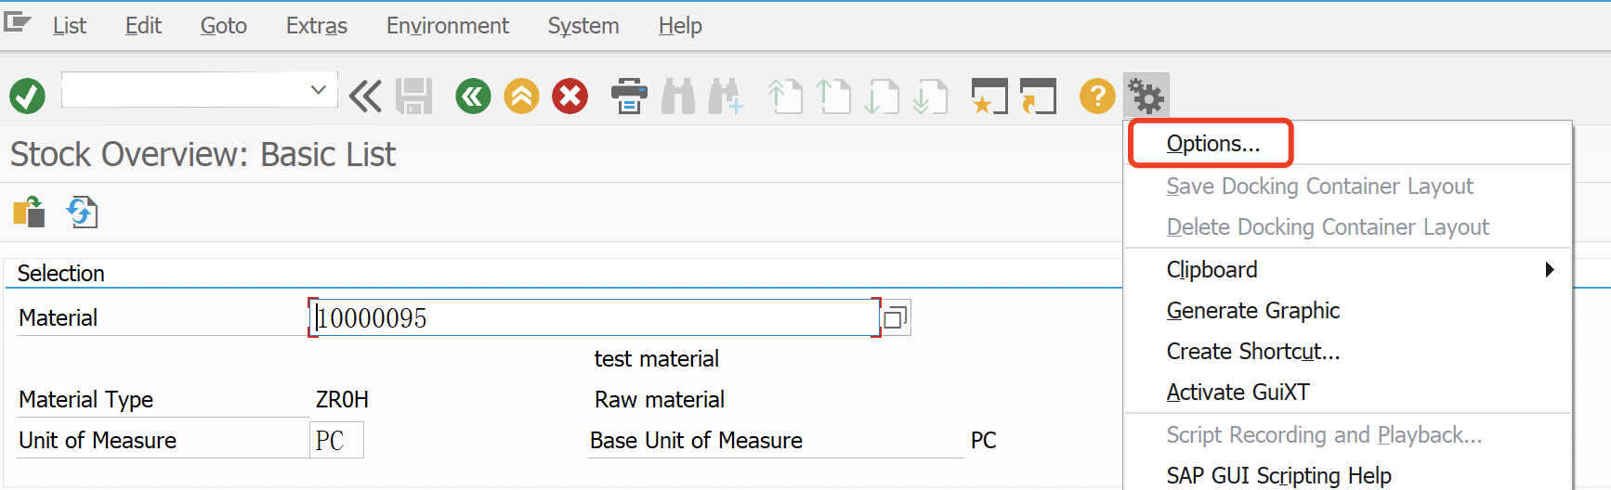
Task: Click Activate GuiXT menu entry
Action: click(1238, 393)
